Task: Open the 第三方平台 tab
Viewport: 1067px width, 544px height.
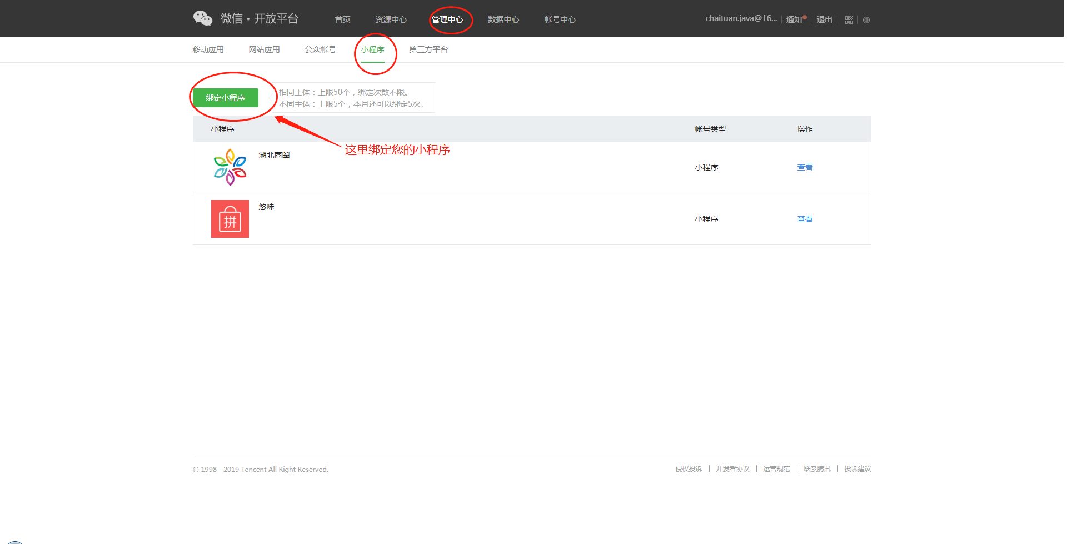Action: (x=428, y=49)
